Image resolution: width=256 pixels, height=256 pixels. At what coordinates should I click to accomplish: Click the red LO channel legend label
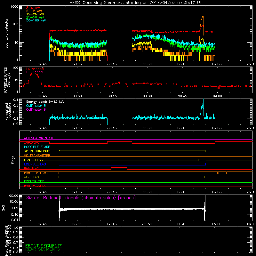coord(35,69)
